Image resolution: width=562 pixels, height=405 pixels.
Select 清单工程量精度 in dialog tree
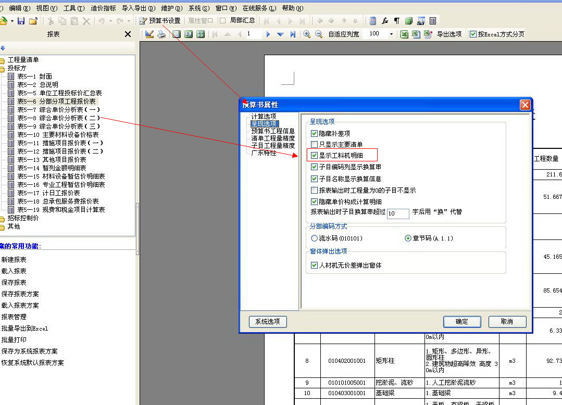click(x=273, y=138)
